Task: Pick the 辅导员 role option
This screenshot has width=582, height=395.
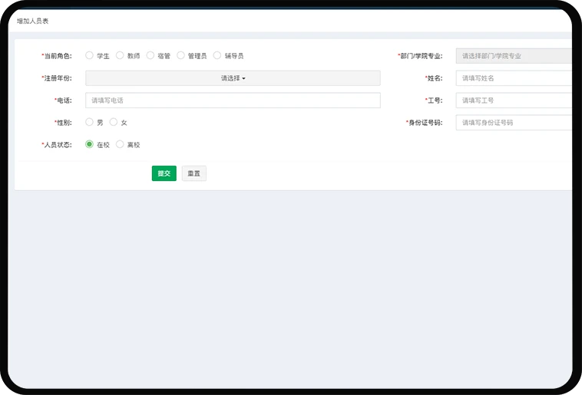Action: (x=217, y=56)
